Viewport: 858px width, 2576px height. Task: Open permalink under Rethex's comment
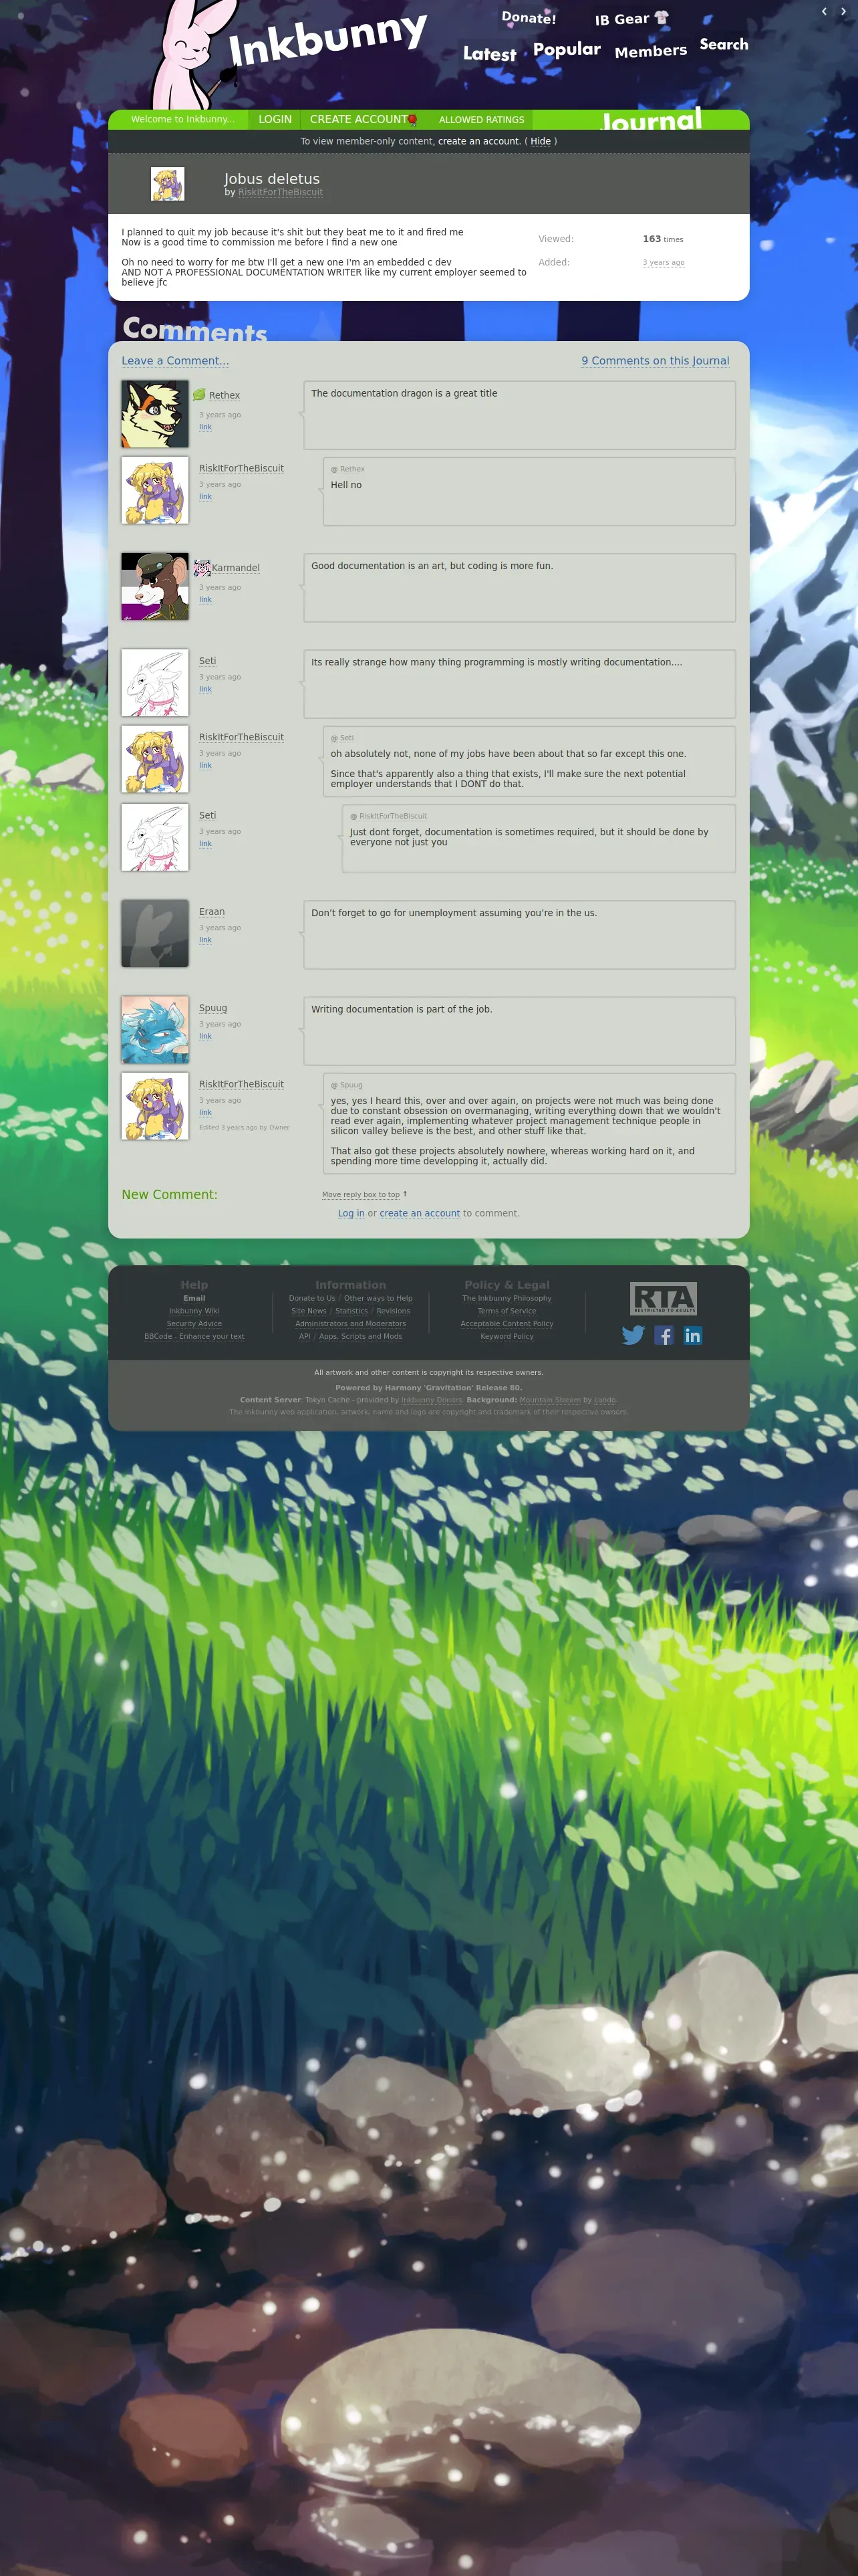[x=204, y=427]
